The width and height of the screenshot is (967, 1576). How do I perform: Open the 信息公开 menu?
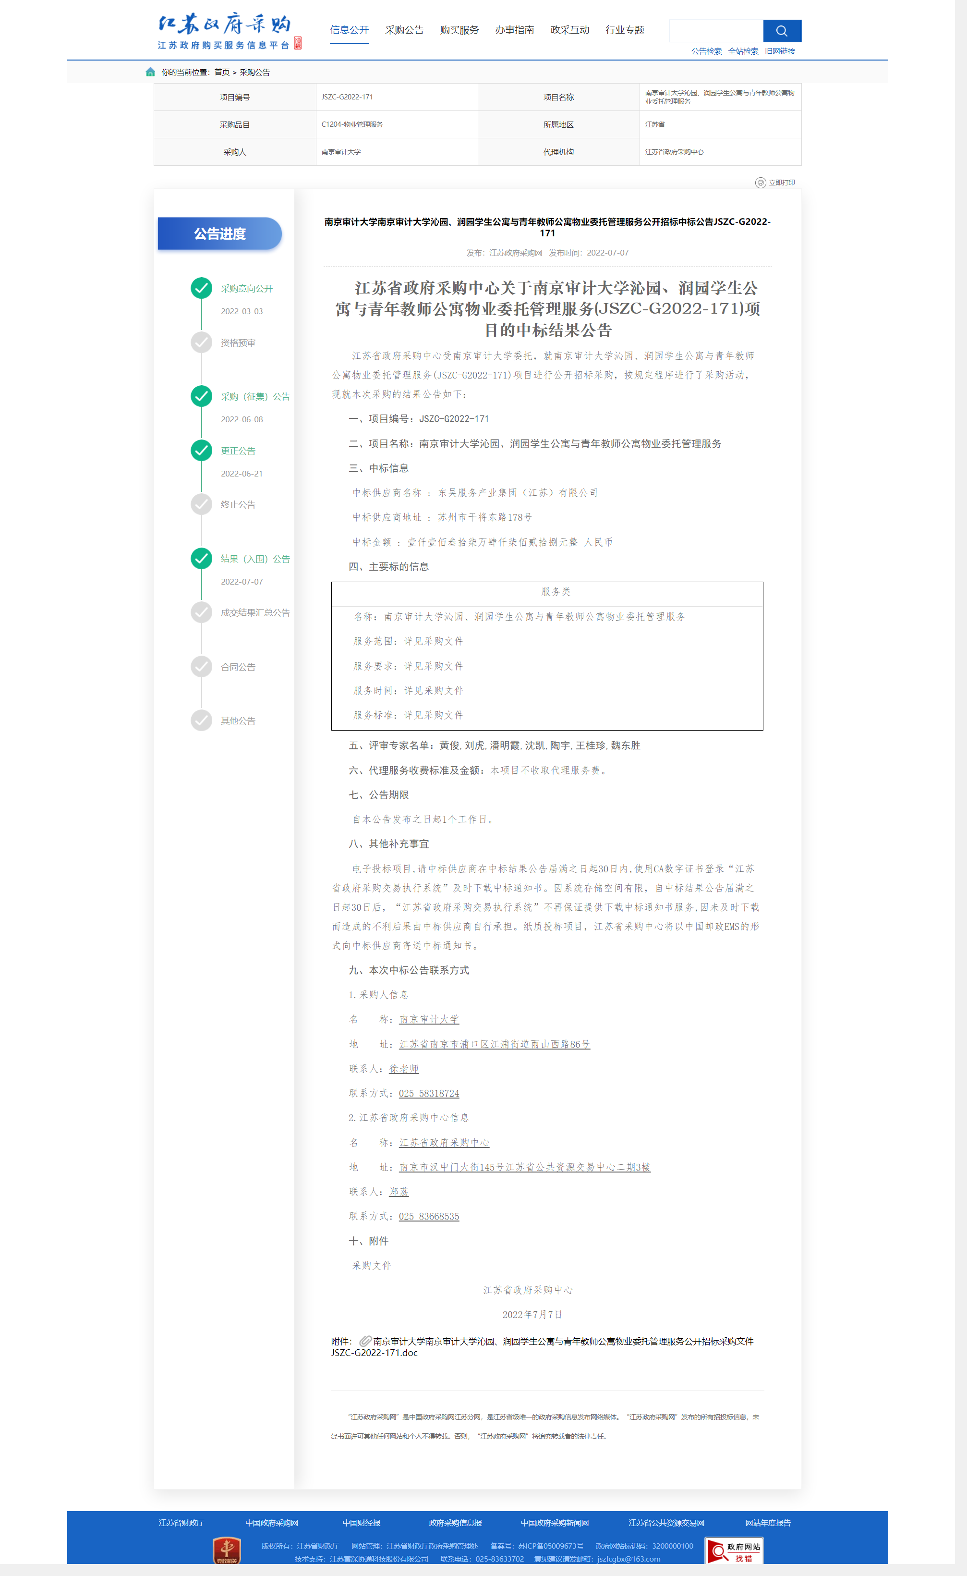tap(349, 30)
